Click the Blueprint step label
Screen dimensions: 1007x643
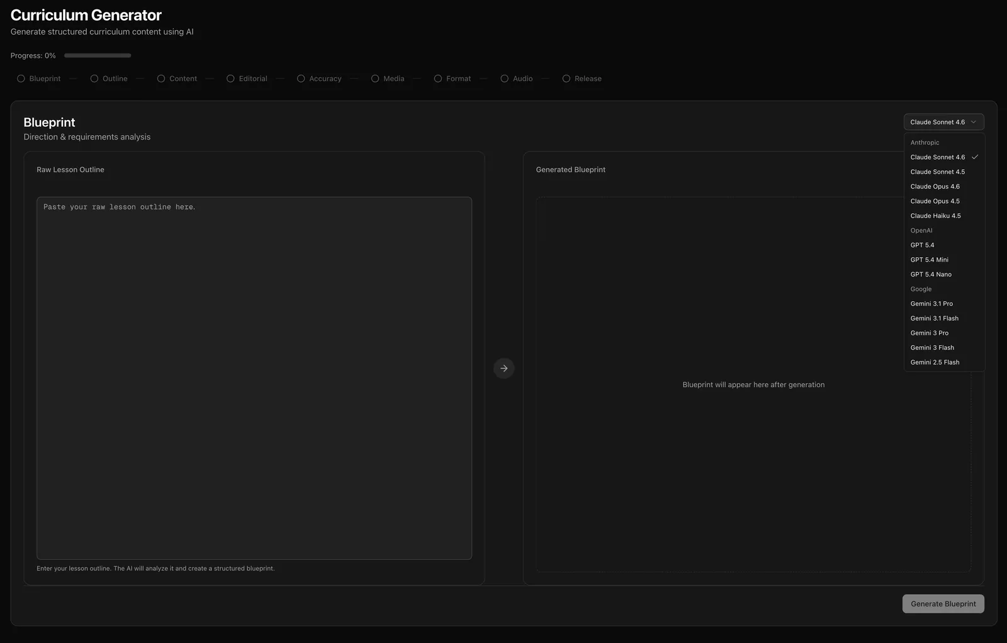pyautogui.click(x=45, y=79)
